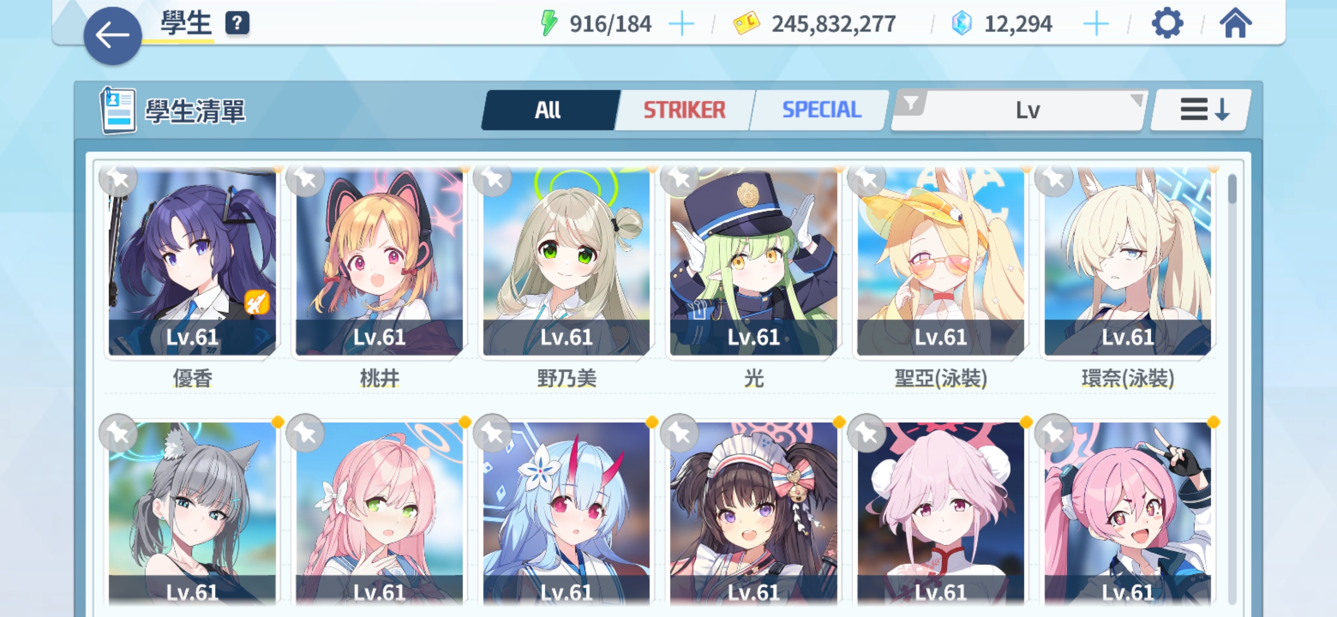Add energy with the plus next to 916/184
This screenshot has height=617, width=1337.
pyautogui.click(x=681, y=24)
